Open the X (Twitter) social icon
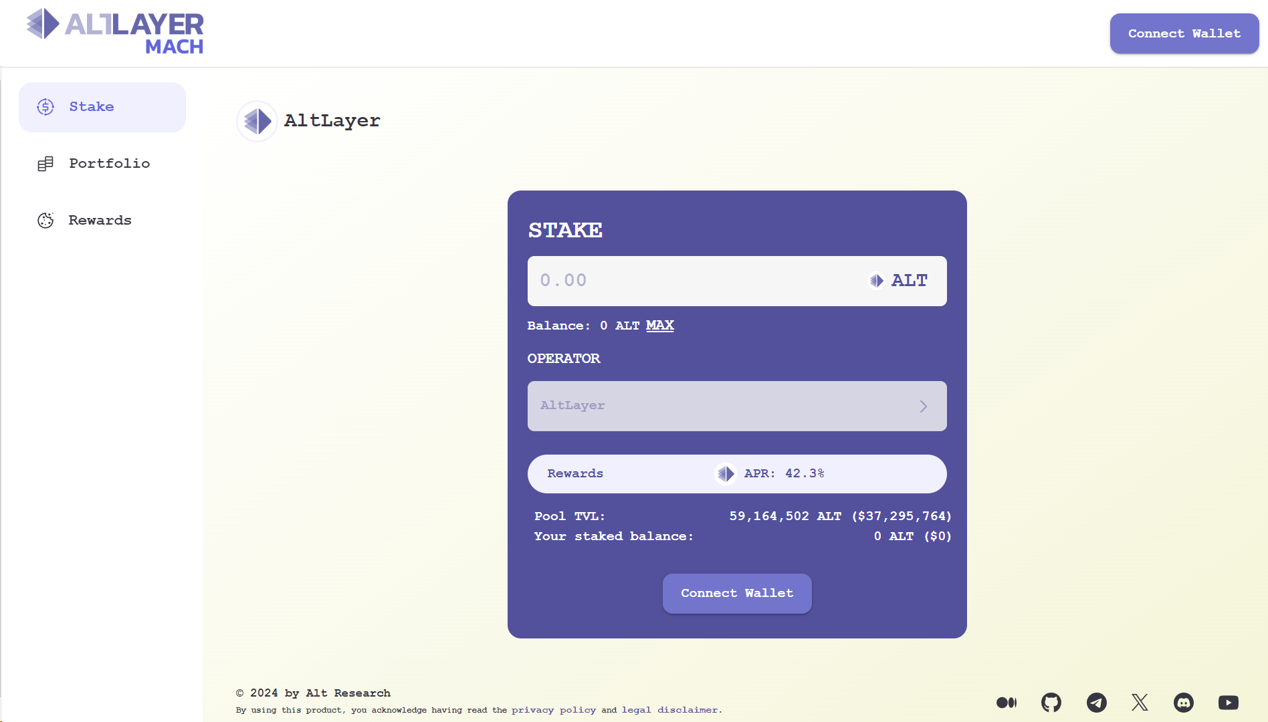 [x=1140, y=703]
